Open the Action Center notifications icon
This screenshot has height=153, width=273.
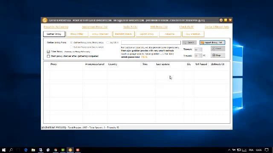point(267,150)
